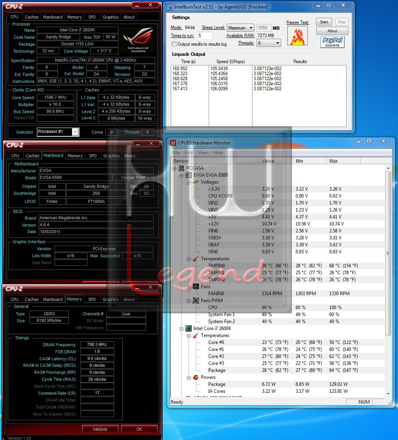
Task: Open the Threads dropdown in IntelBurnTest
Action: coord(269,43)
